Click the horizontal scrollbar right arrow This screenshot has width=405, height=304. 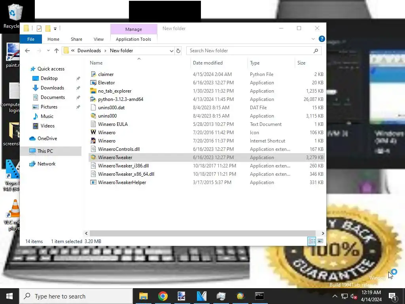point(323,234)
